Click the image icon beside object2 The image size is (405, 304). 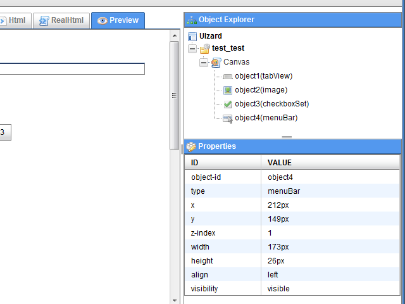(228, 90)
